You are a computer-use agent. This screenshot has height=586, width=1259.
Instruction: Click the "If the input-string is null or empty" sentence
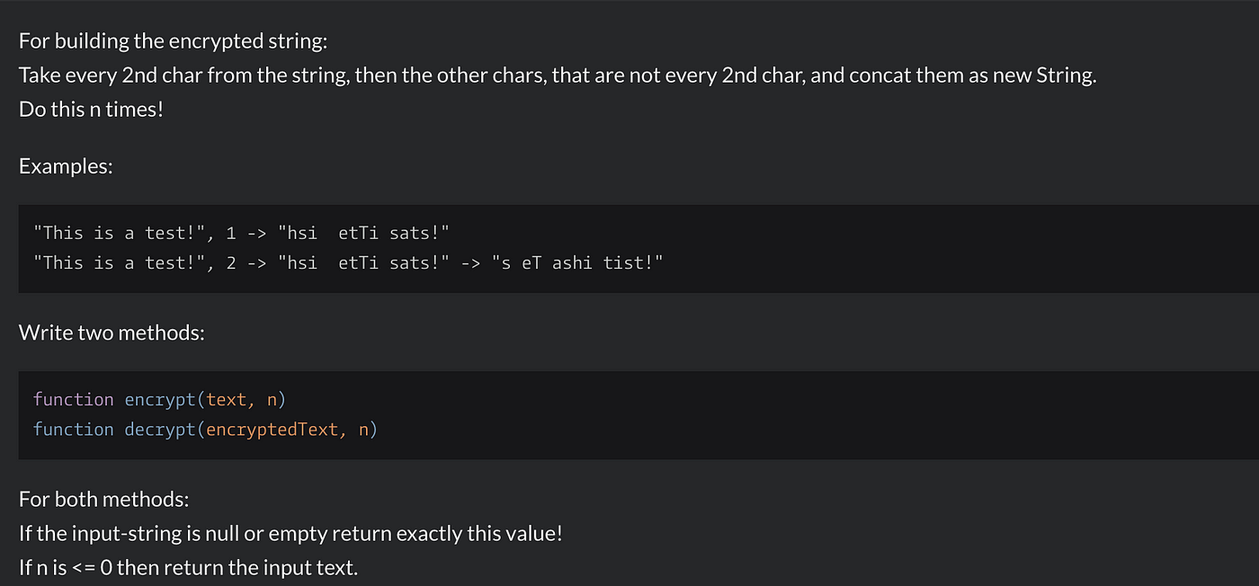tap(290, 533)
